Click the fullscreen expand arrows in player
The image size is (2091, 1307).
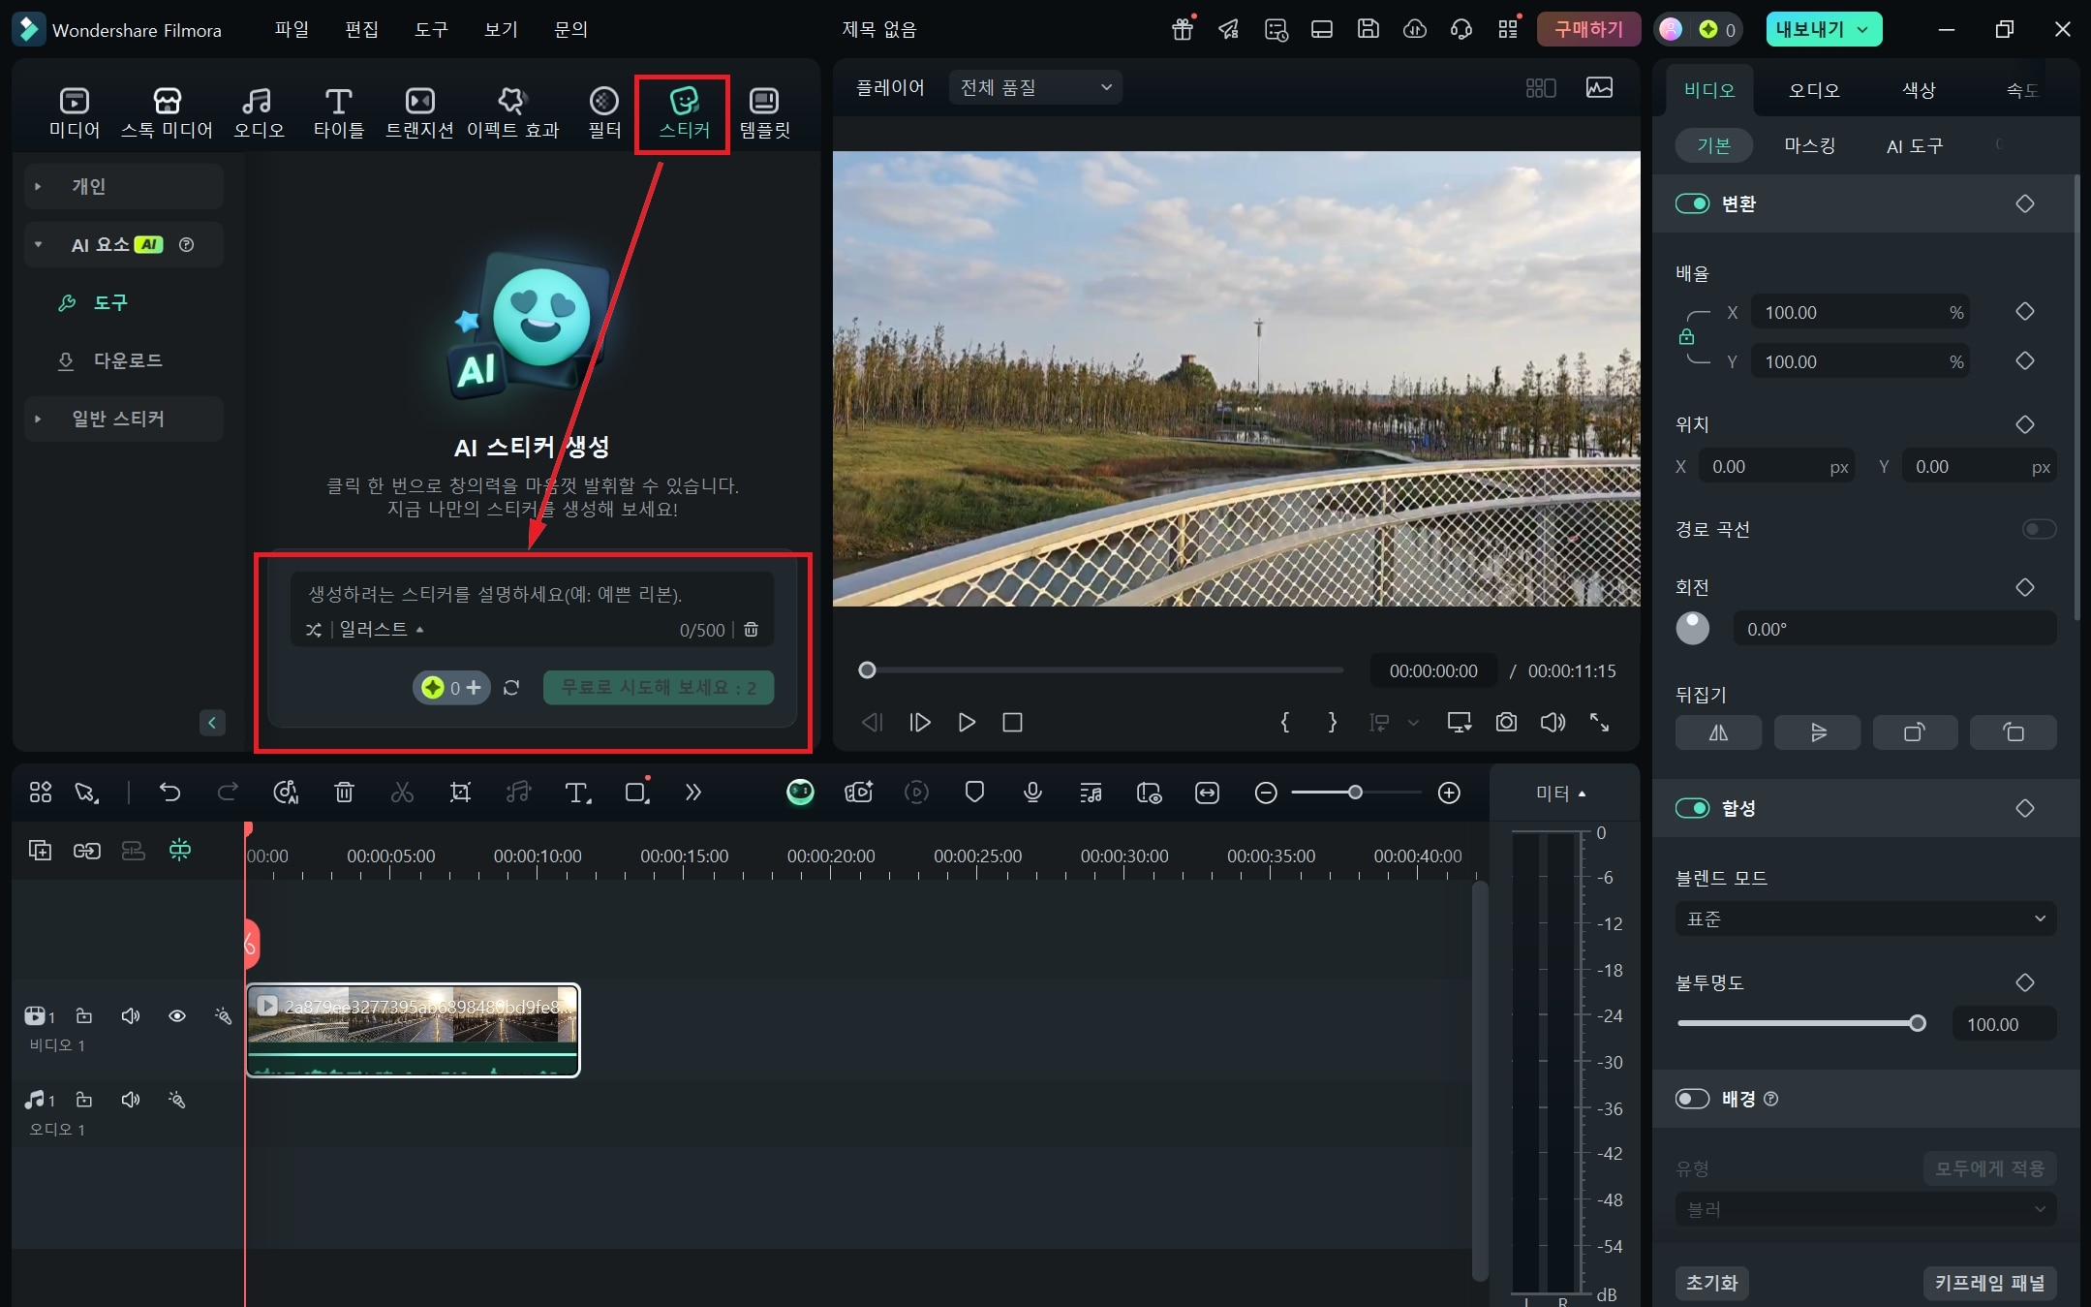[x=1599, y=722]
